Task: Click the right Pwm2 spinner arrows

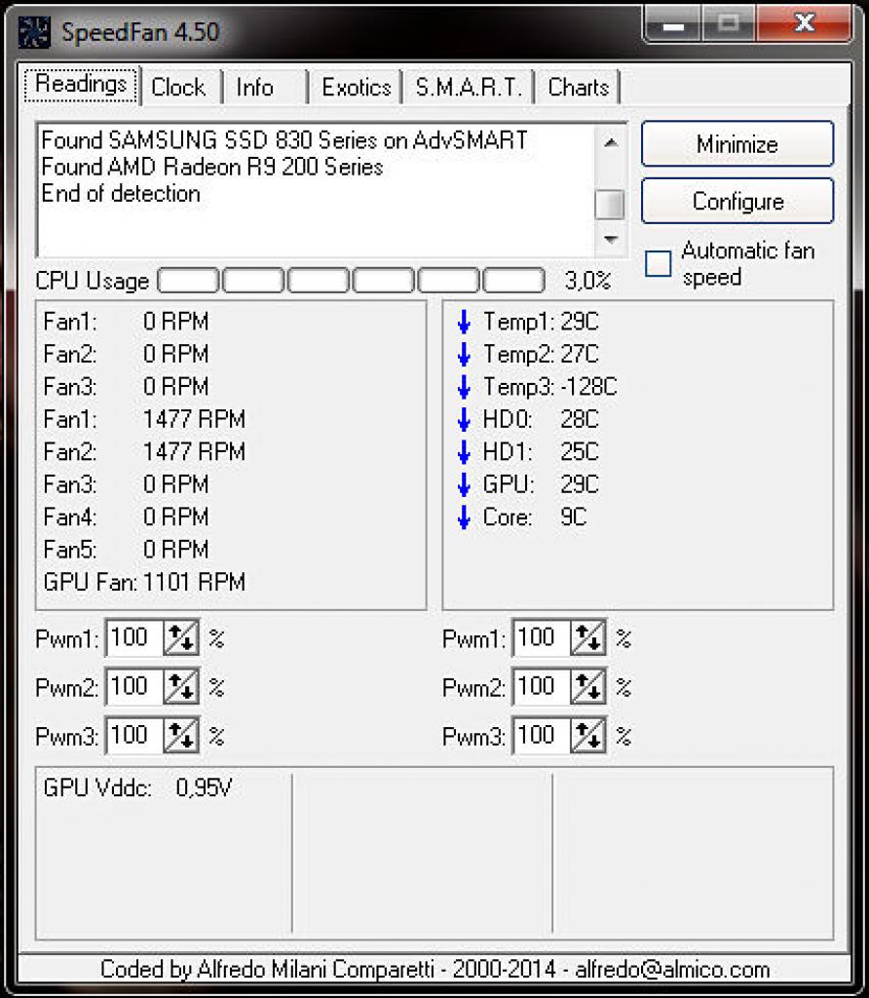Action: point(587,687)
